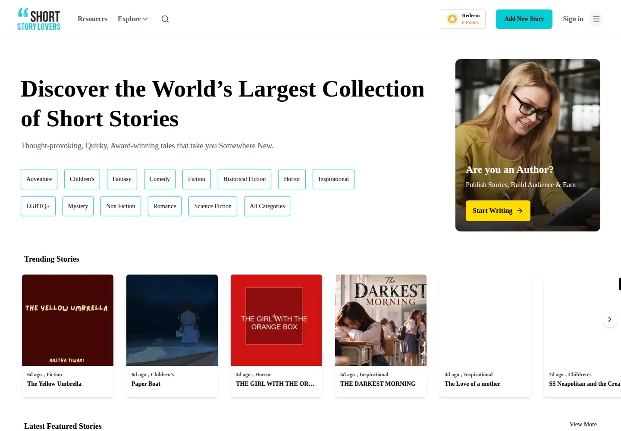Click The Love of a mother title
Screen dimensions: 621x431
click(x=472, y=384)
